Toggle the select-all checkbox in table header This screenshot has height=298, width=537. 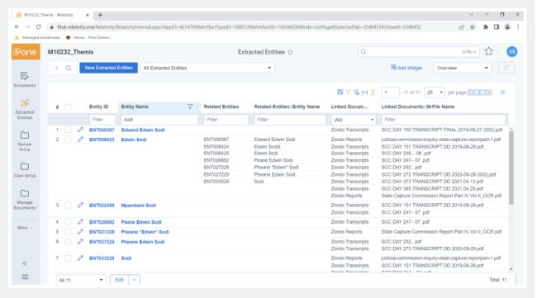coord(68,107)
